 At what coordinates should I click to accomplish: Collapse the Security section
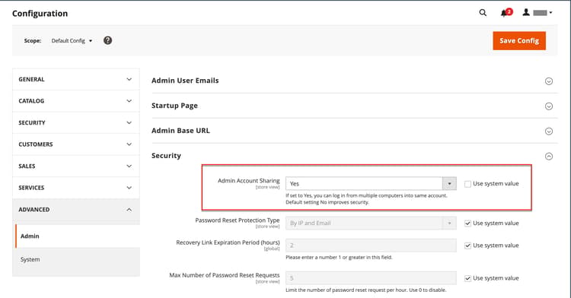pyautogui.click(x=354, y=156)
